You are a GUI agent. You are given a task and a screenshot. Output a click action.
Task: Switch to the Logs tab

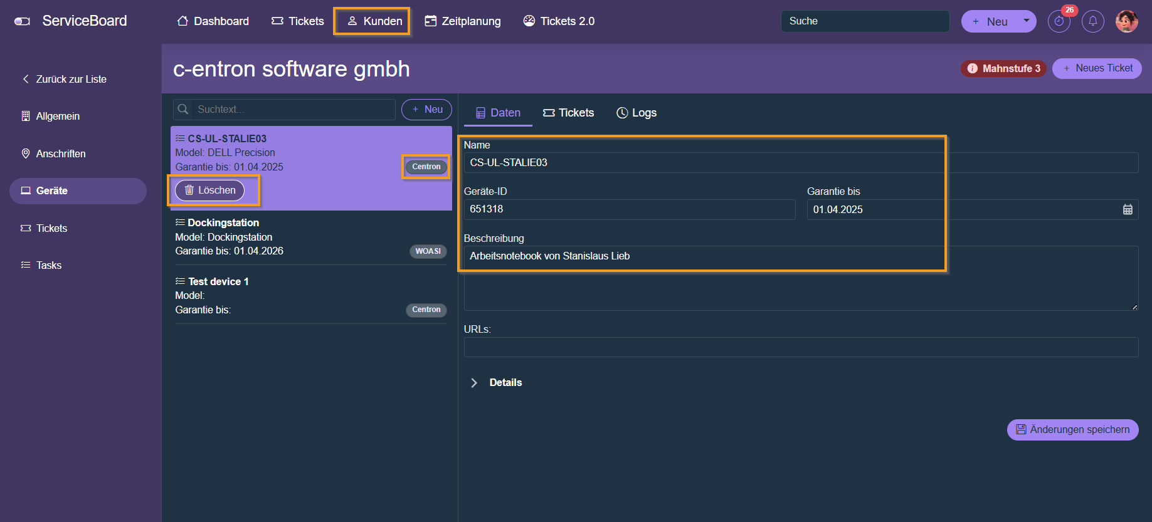pyautogui.click(x=637, y=113)
